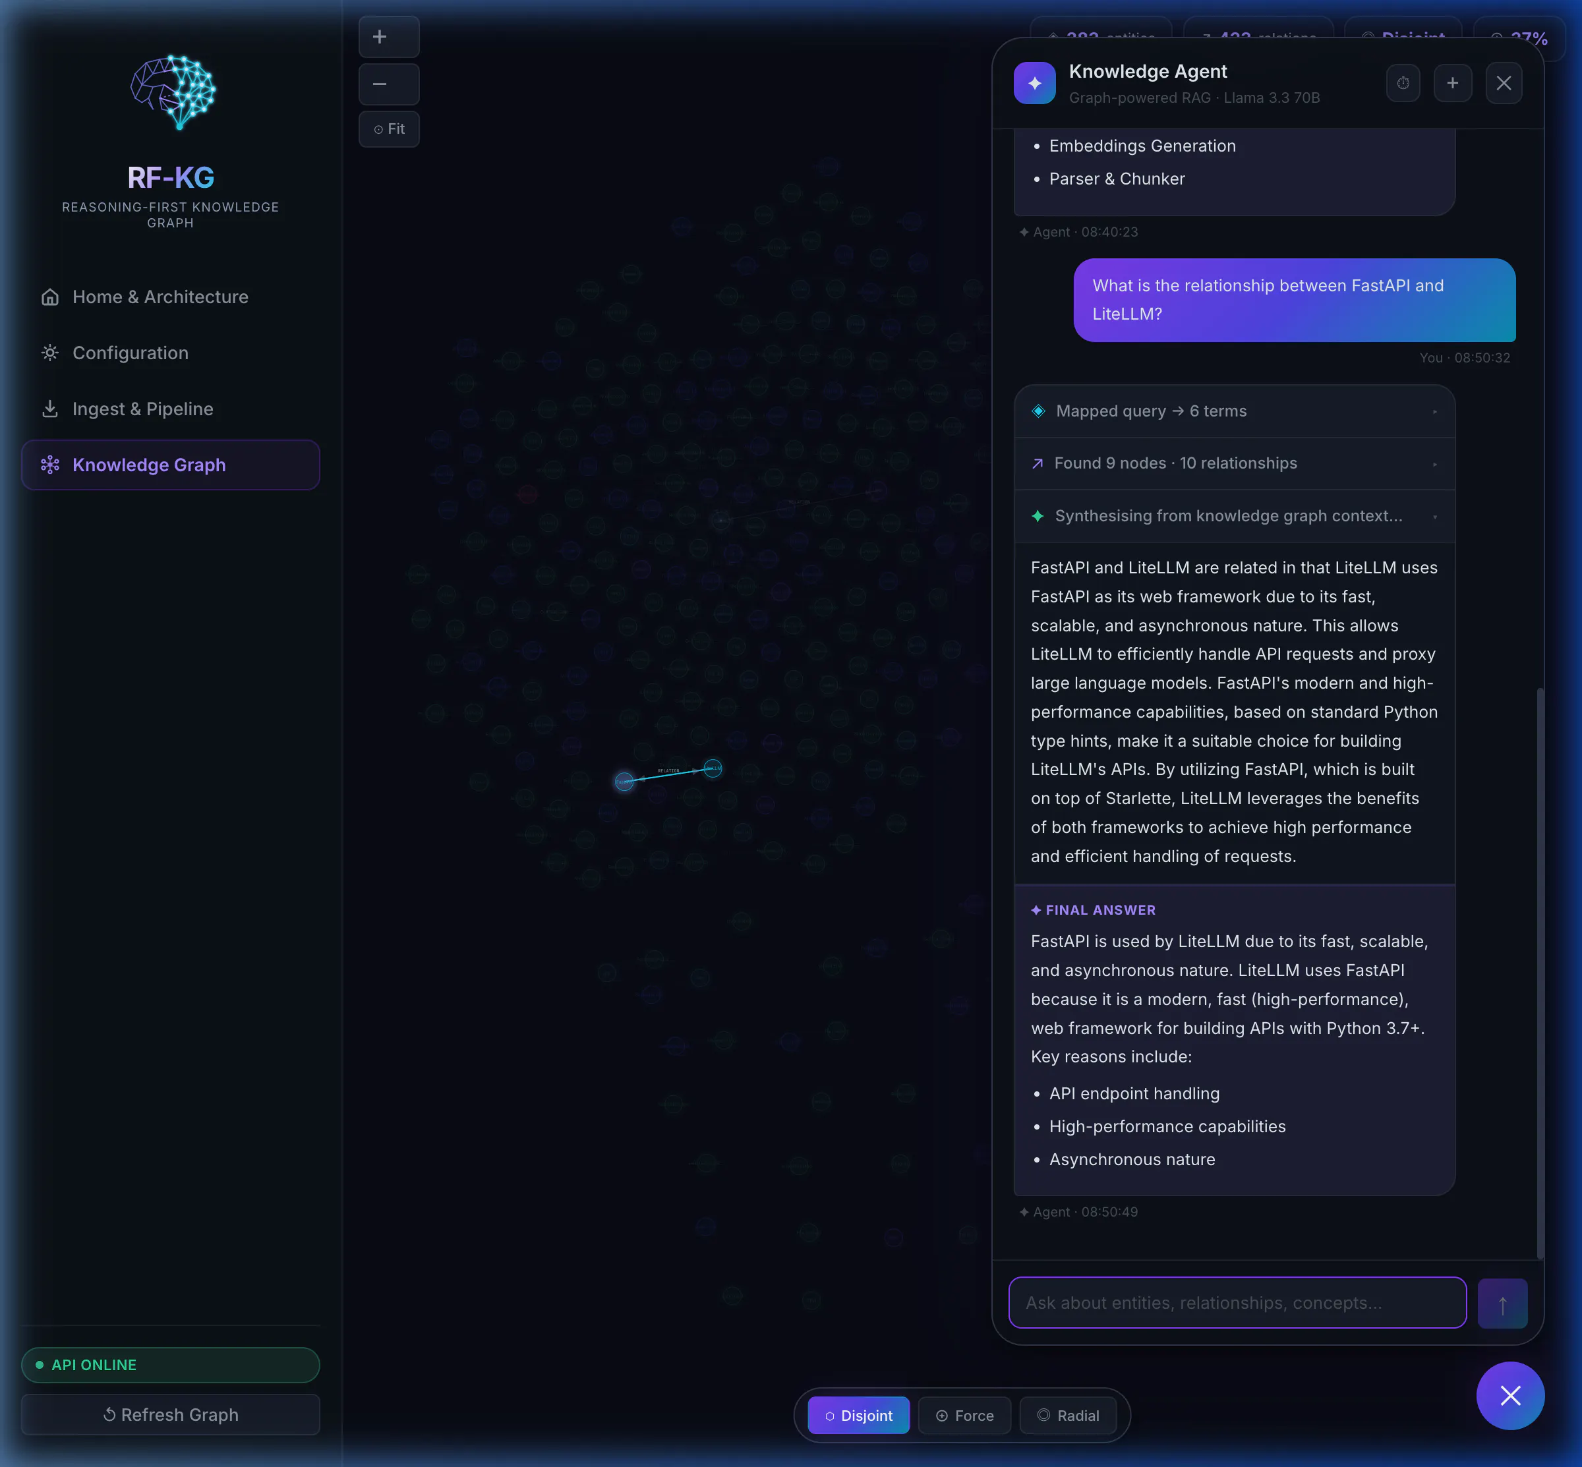The height and width of the screenshot is (1467, 1582).
Task: Click the user question about FastAPI and LiteLLM
Action: click(x=1295, y=300)
